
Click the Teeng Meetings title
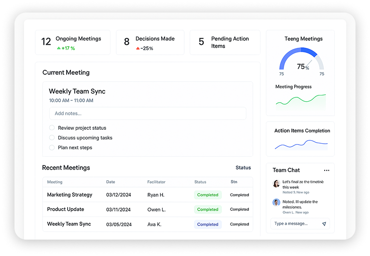pyautogui.click(x=303, y=39)
